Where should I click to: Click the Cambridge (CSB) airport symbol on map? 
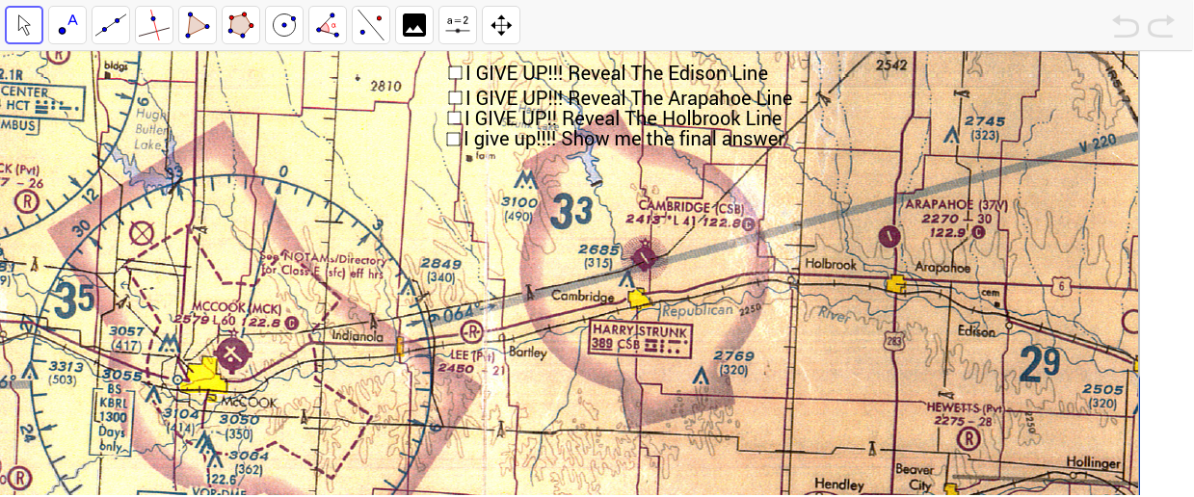pyautogui.click(x=645, y=256)
